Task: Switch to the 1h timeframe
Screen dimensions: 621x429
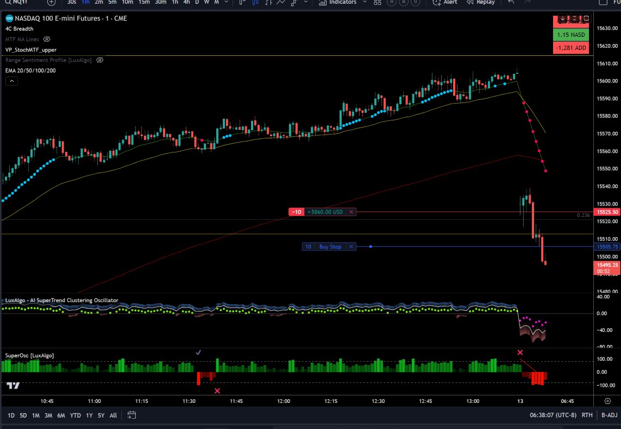Action: pos(174,2)
